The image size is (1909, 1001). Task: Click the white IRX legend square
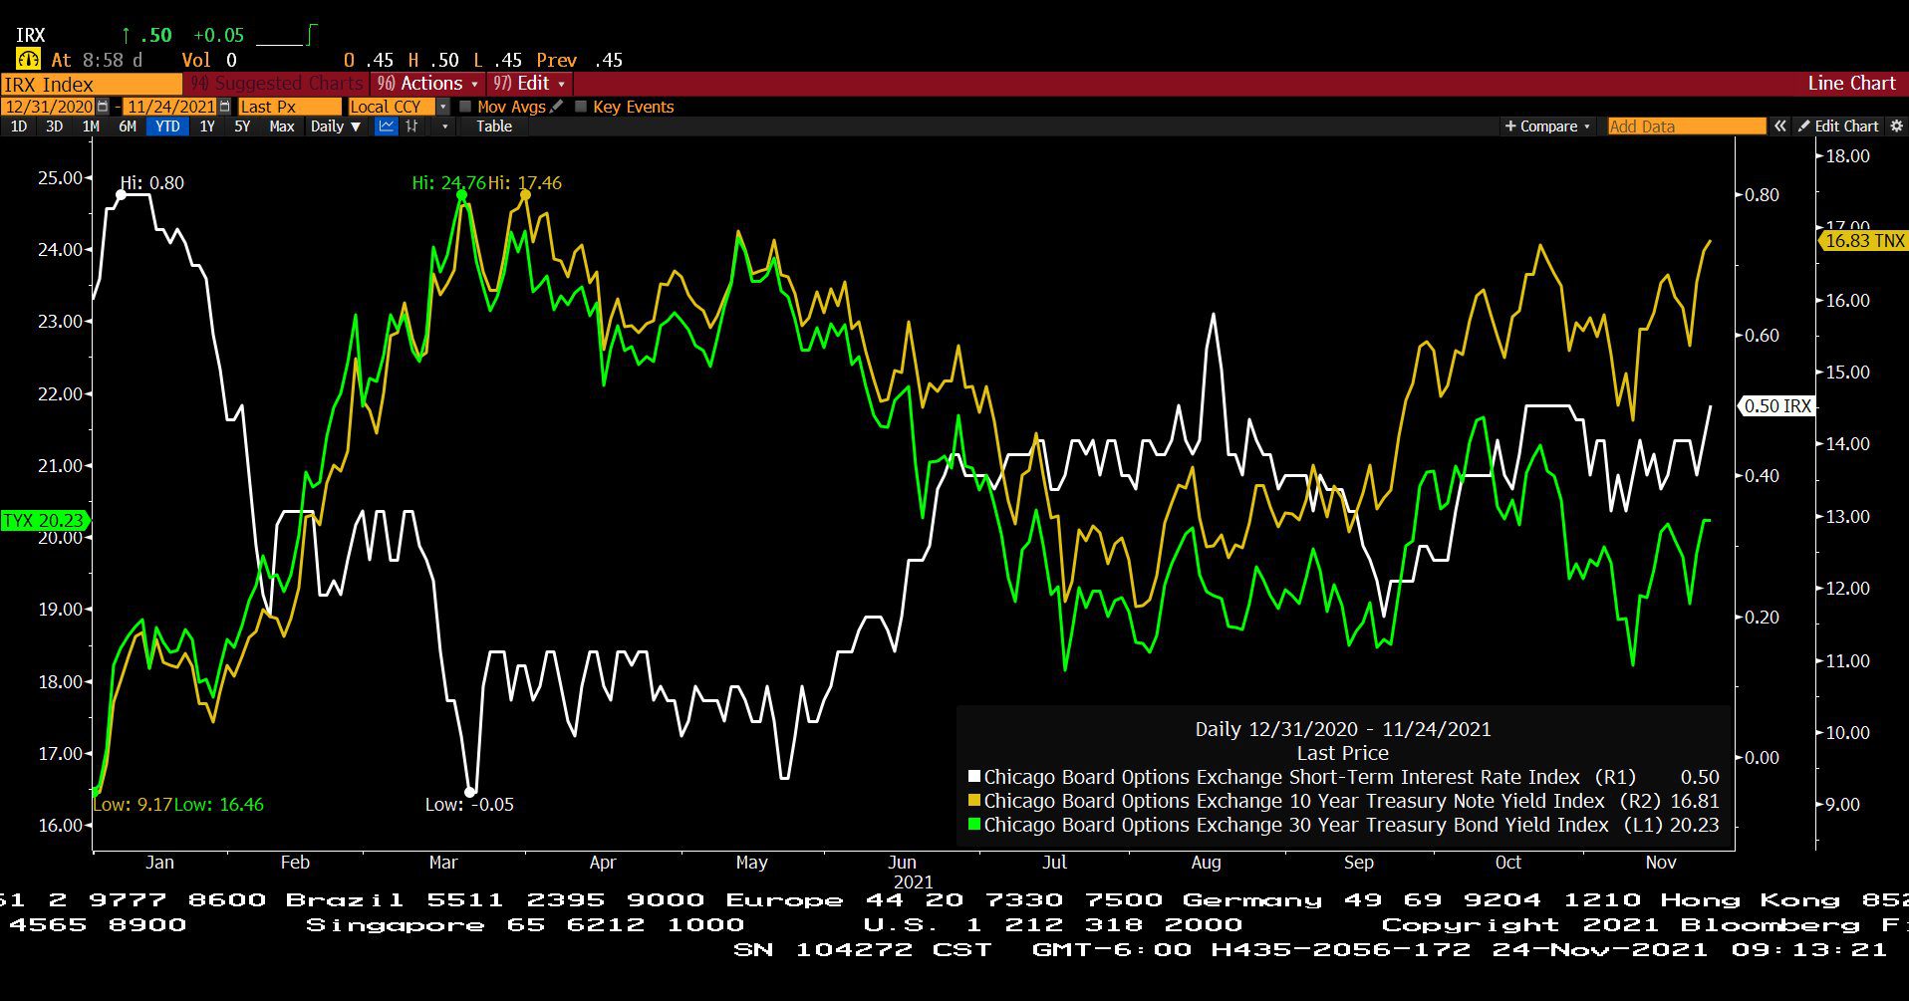(x=974, y=777)
